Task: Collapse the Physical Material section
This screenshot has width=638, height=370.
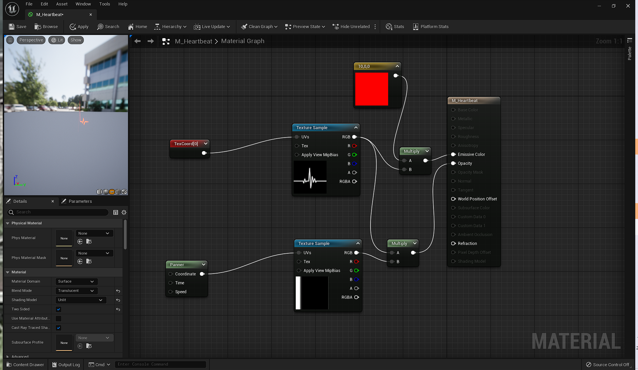Action: pos(8,223)
